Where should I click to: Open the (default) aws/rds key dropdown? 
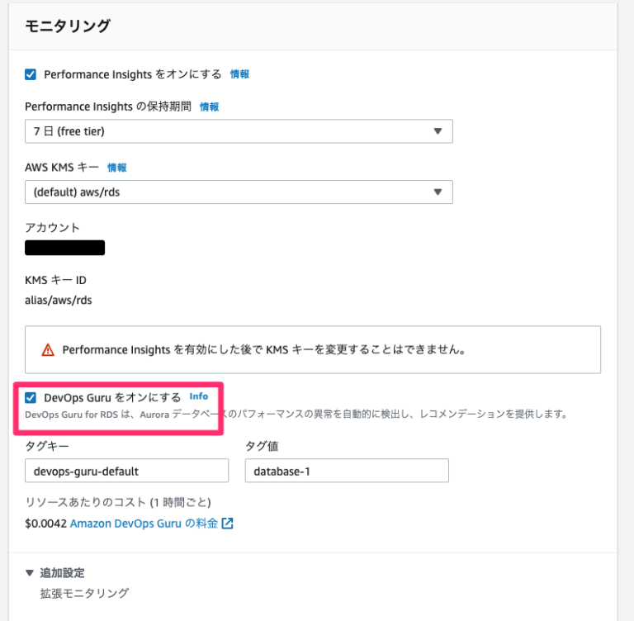tap(239, 192)
